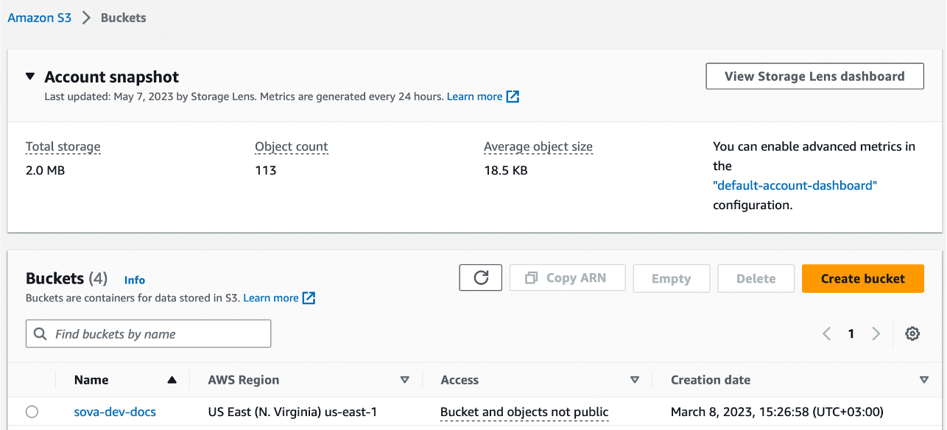Click the refresh buckets icon button
The height and width of the screenshot is (430, 947).
pyautogui.click(x=480, y=278)
